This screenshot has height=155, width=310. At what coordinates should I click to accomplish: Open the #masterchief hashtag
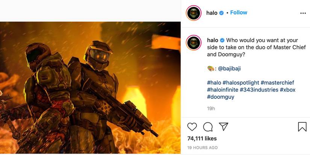(277, 83)
